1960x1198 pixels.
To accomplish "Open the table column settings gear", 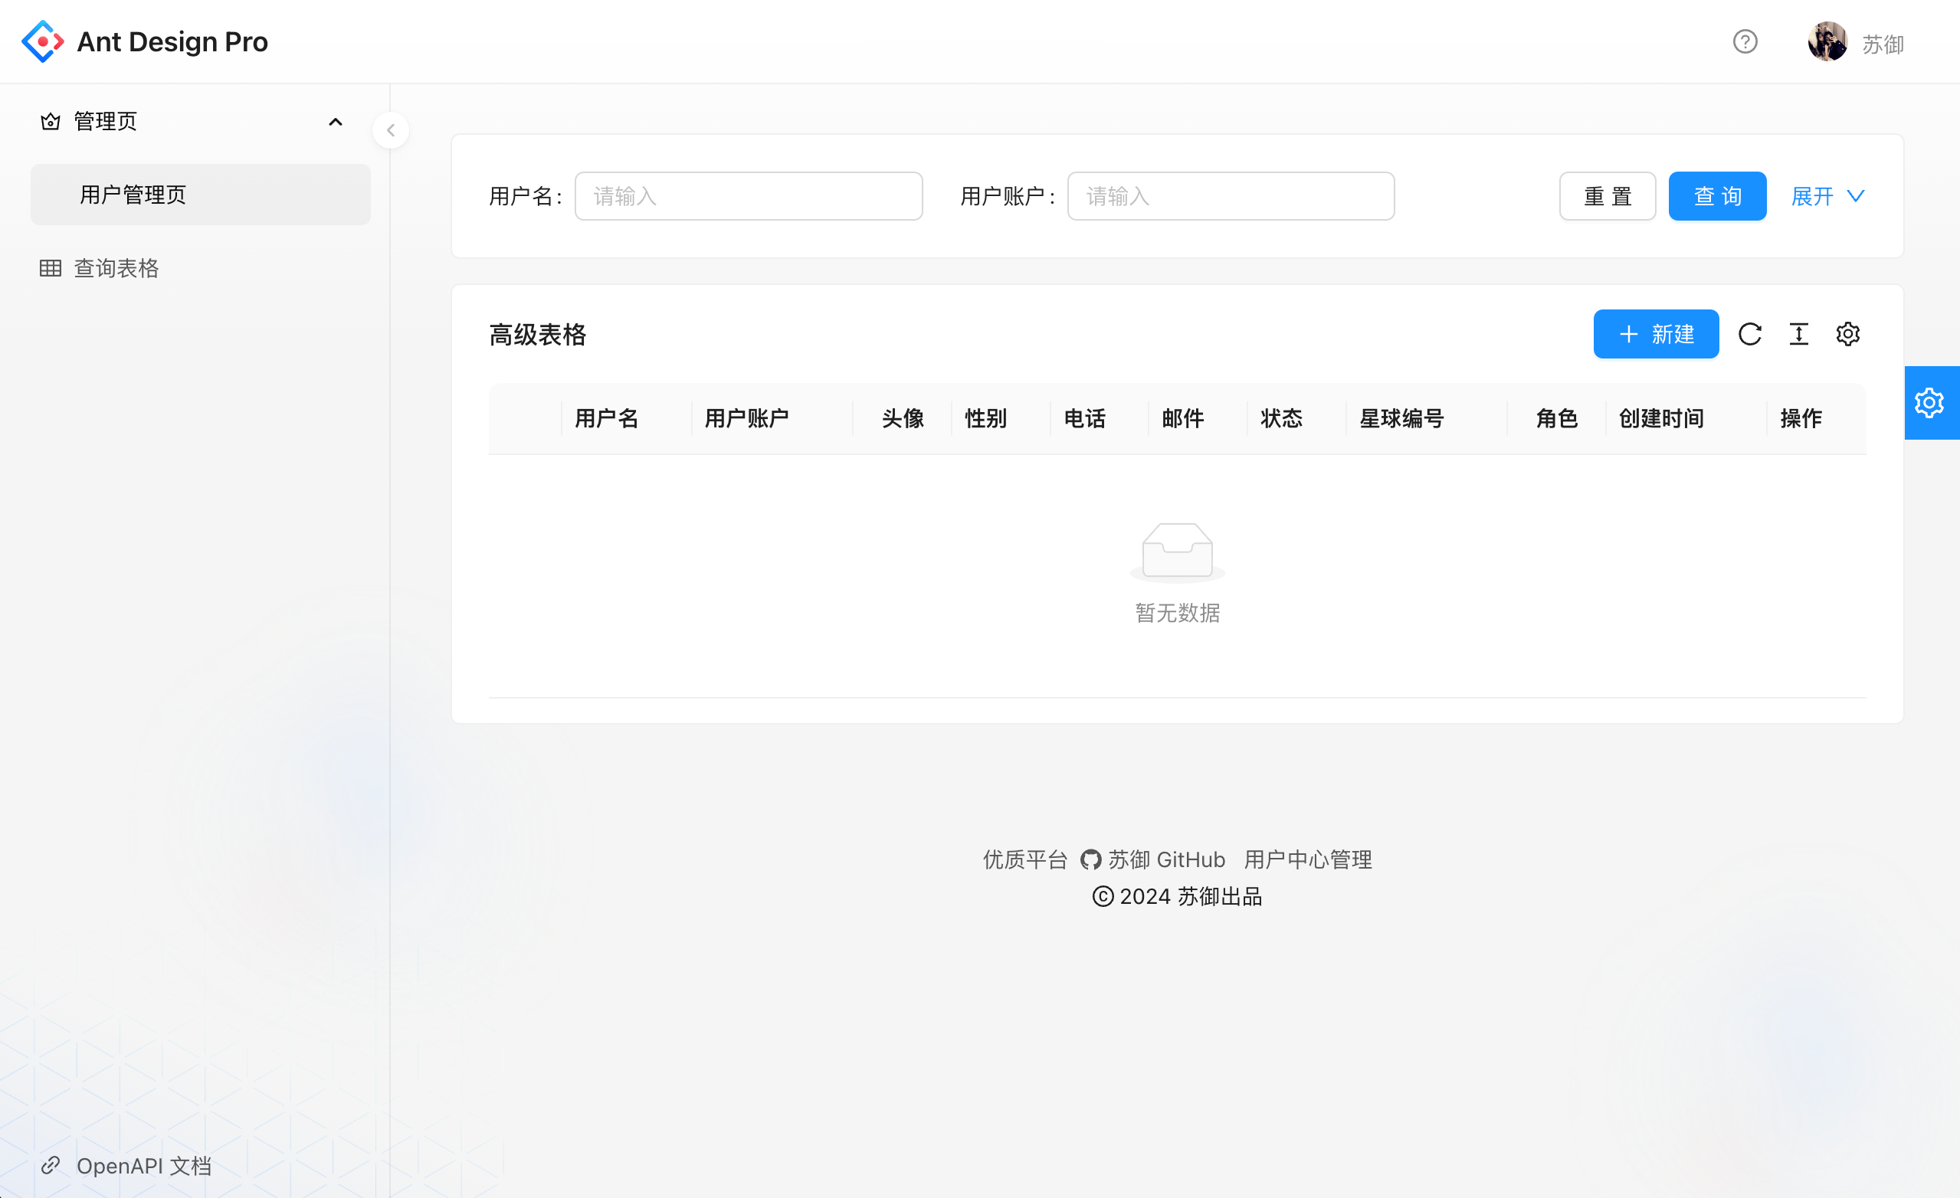I will click(1847, 334).
